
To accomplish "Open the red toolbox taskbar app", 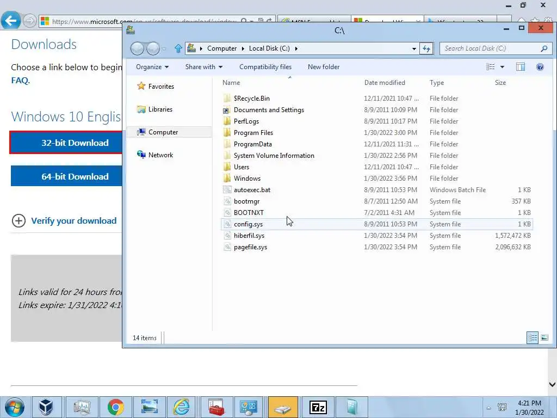I will click(216, 407).
